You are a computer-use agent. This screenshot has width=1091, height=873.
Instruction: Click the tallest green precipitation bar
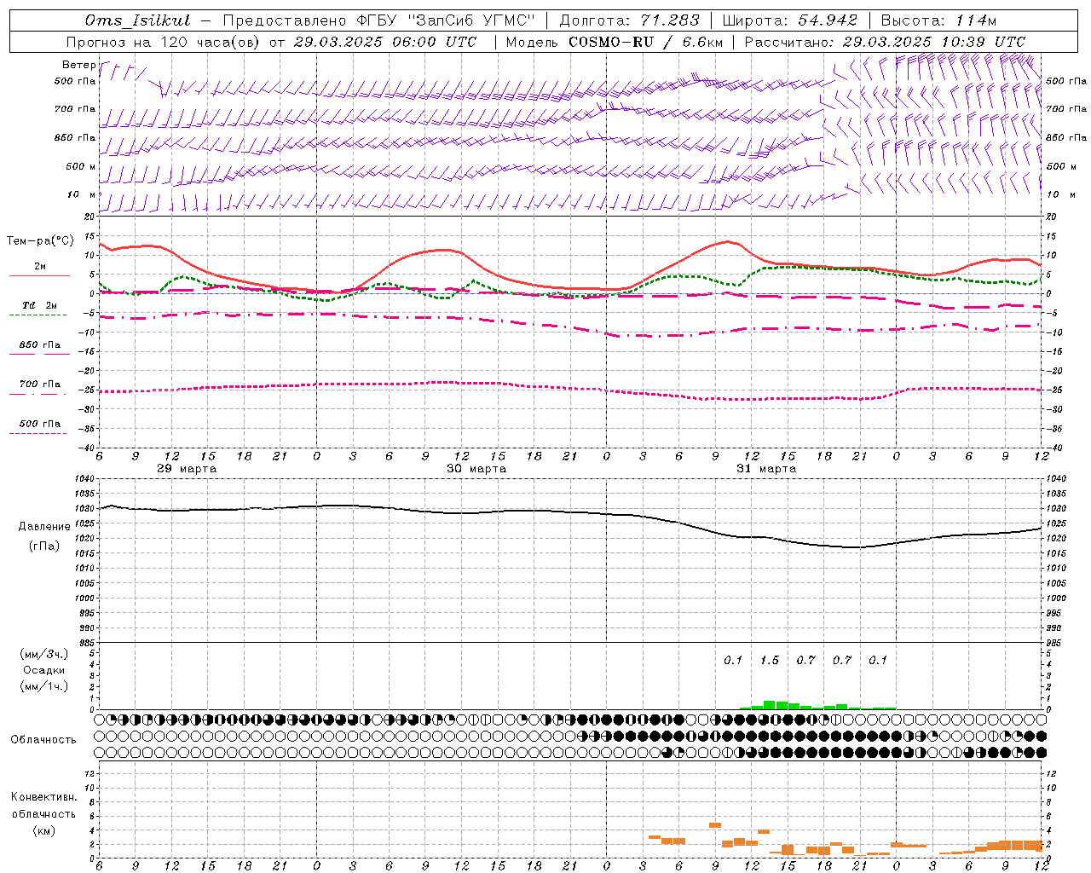tap(770, 705)
